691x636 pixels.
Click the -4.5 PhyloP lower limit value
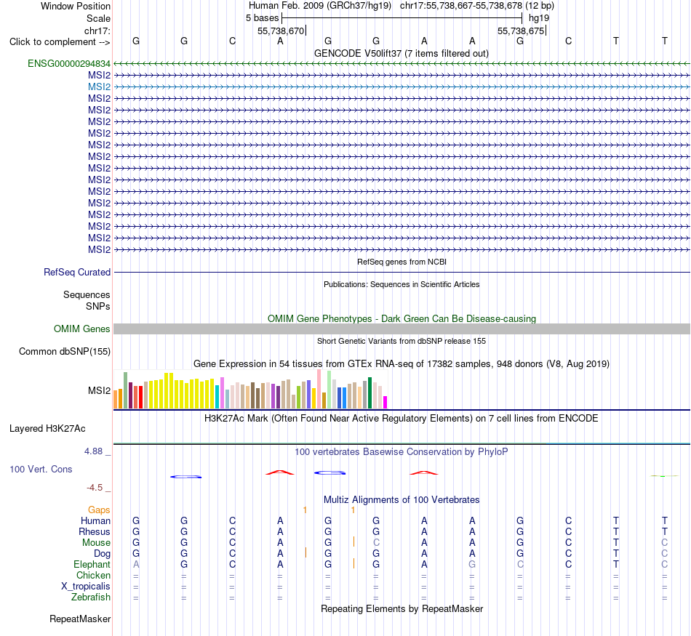click(95, 488)
